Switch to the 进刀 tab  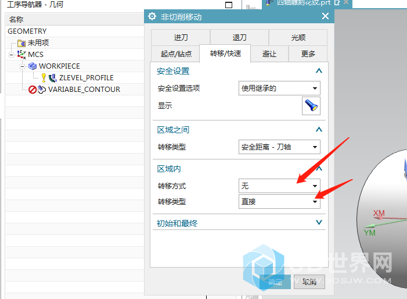click(x=181, y=37)
